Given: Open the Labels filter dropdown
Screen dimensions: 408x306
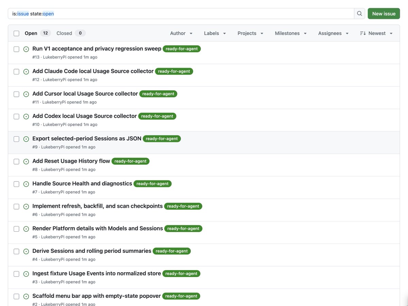Looking at the screenshot, I should [215, 33].
